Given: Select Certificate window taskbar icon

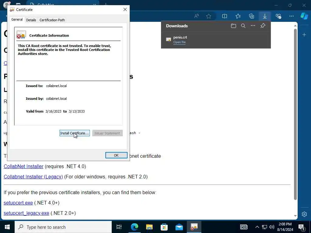Looking at the screenshot, I should click(x=194, y=227).
